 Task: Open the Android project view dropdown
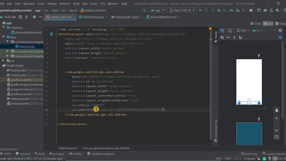[8, 17]
